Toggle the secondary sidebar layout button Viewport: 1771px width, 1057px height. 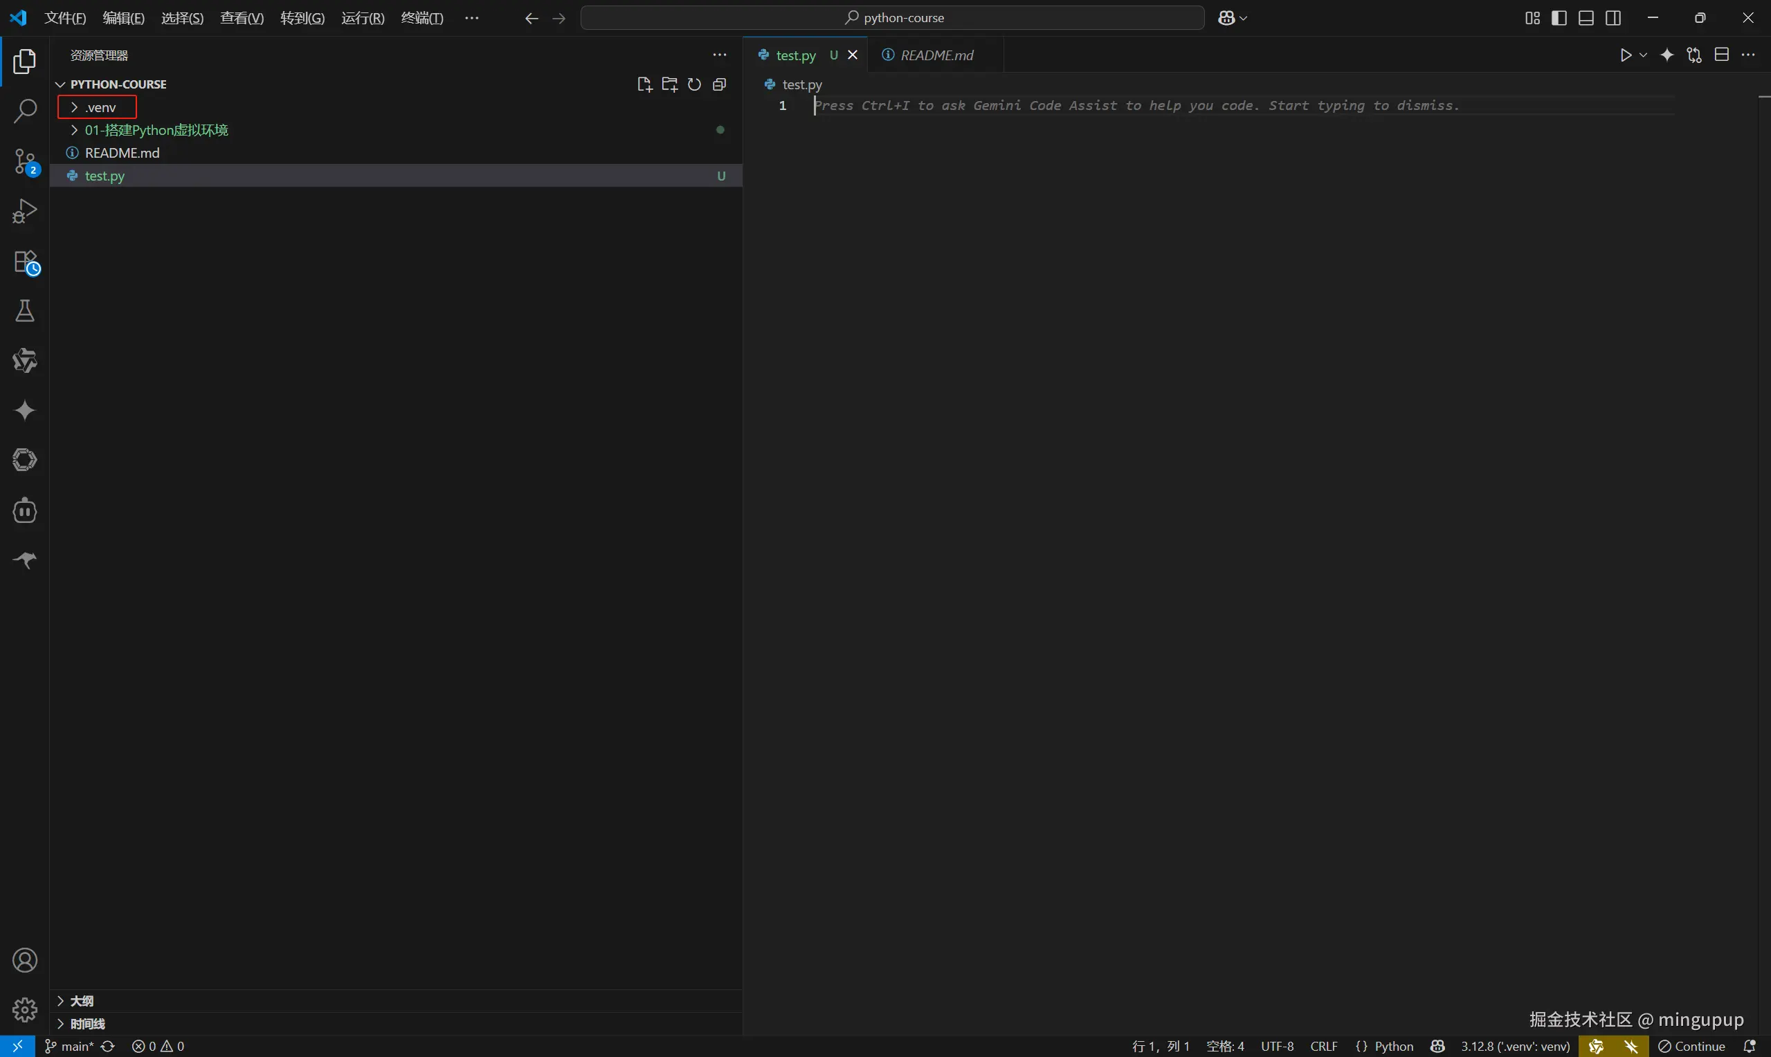[1613, 18]
